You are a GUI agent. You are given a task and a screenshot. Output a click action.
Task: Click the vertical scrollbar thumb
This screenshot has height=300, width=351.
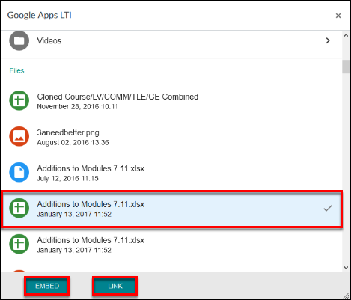346,67
